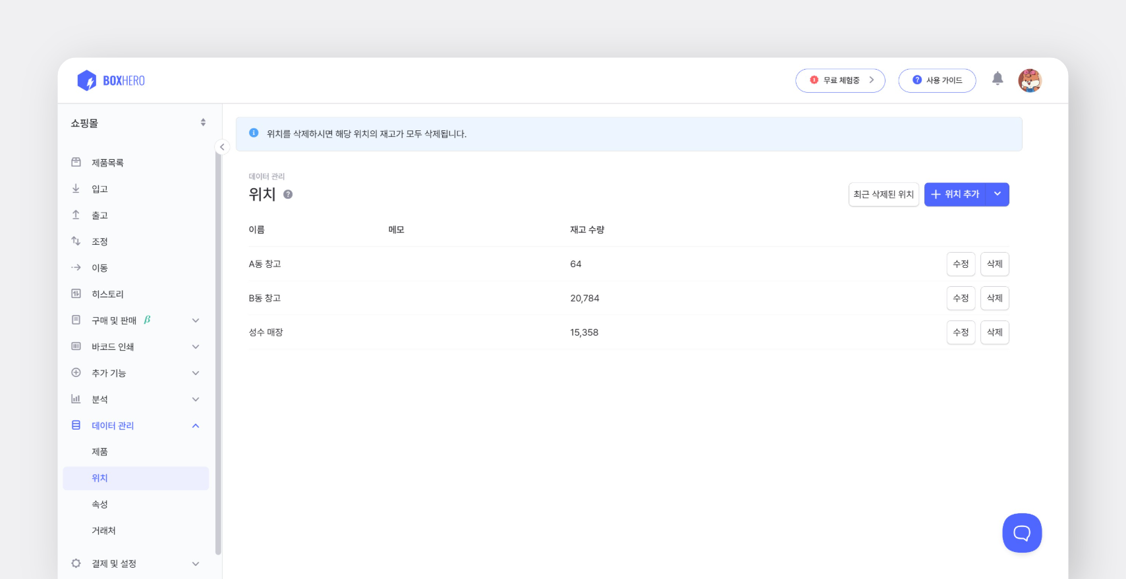Select 거래처 submenu item
Viewport: 1126px width, 579px height.
pyautogui.click(x=103, y=531)
